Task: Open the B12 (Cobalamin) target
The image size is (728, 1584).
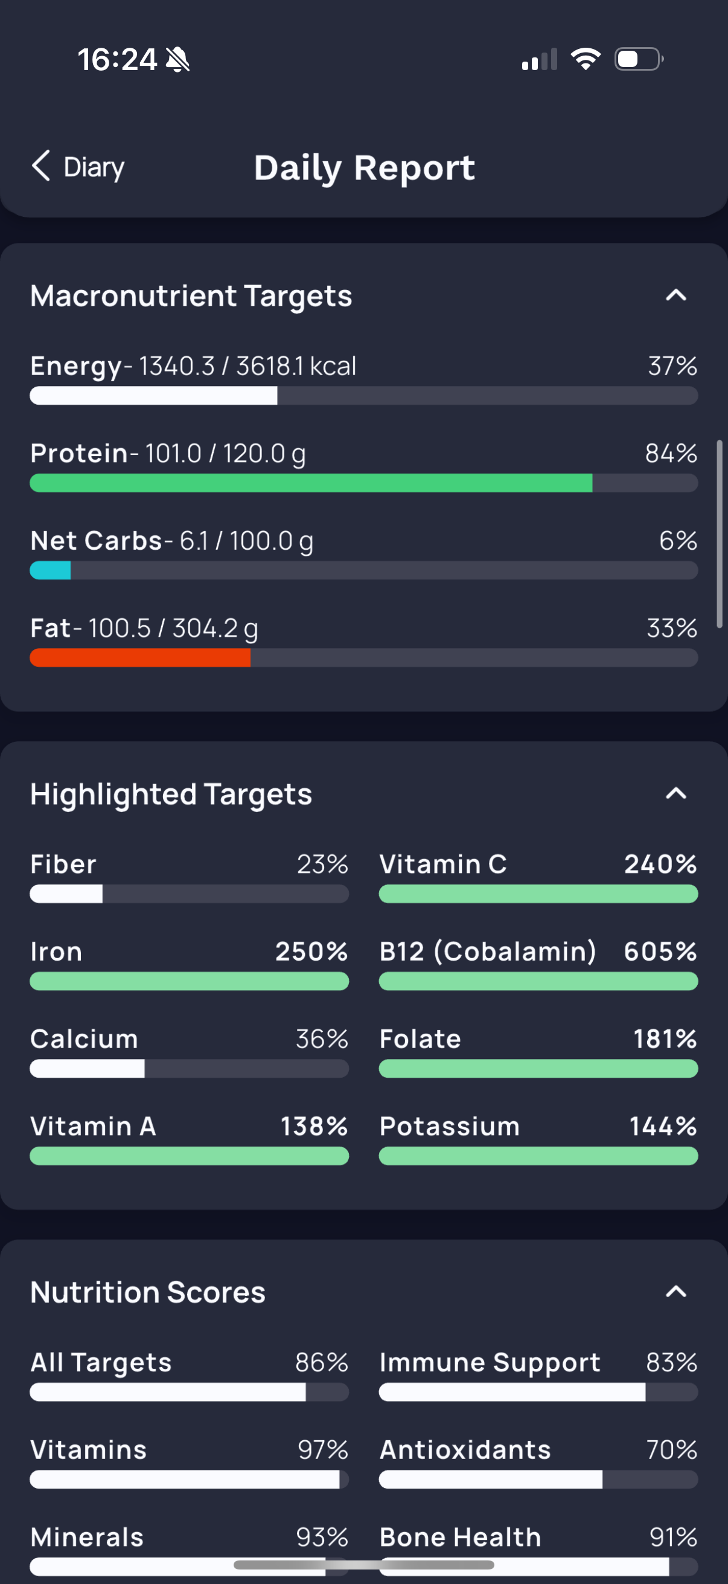Action: pyautogui.click(x=538, y=964)
